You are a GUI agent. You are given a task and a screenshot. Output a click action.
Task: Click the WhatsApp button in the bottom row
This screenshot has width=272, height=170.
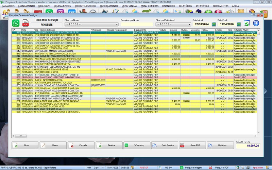click(x=137, y=146)
